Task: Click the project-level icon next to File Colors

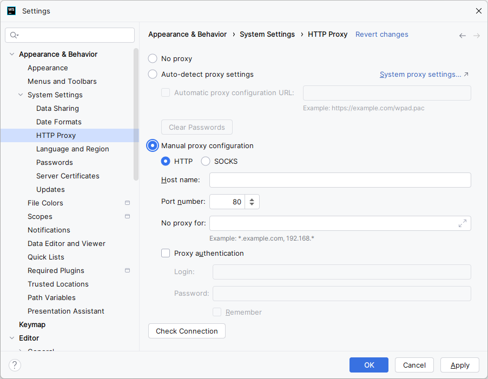Action: tap(127, 203)
